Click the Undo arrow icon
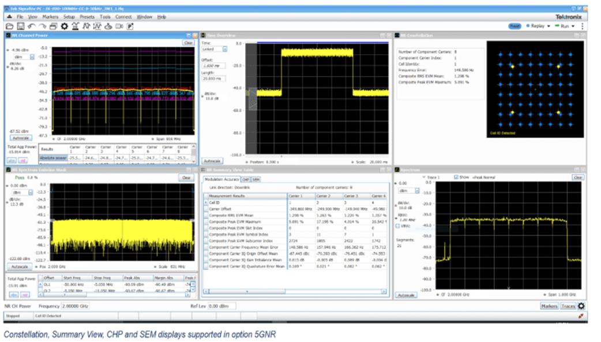 (31, 26)
